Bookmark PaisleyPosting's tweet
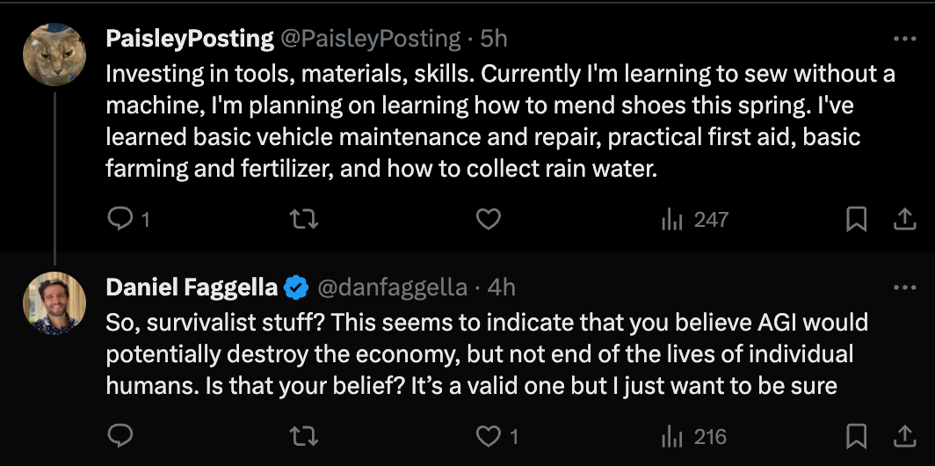 (856, 219)
